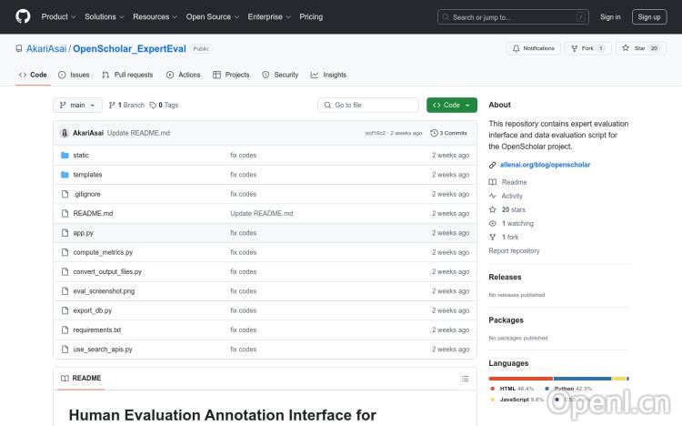View the 1 Branch list
The image size is (682, 426).
tap(126, 105)
